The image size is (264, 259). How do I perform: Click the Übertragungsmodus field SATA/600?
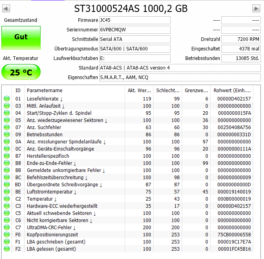click(135, 49)
